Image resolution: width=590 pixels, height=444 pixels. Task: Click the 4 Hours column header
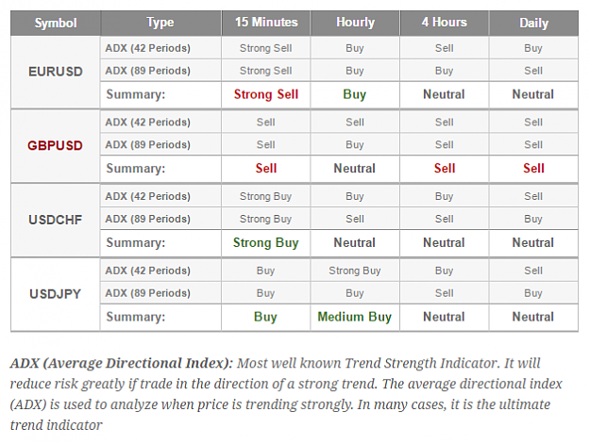pos(444,23)
